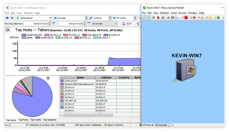This screenshot has width=229, height=132.
Task: Open Edit menu in InterMapper Flows
Action: 13,13
